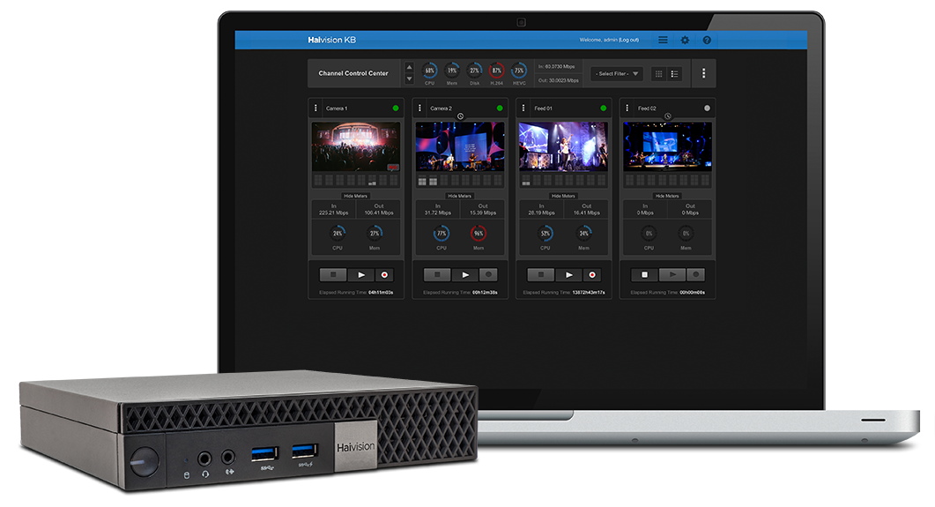Open the Select Filter dropdown

point(617,74)
